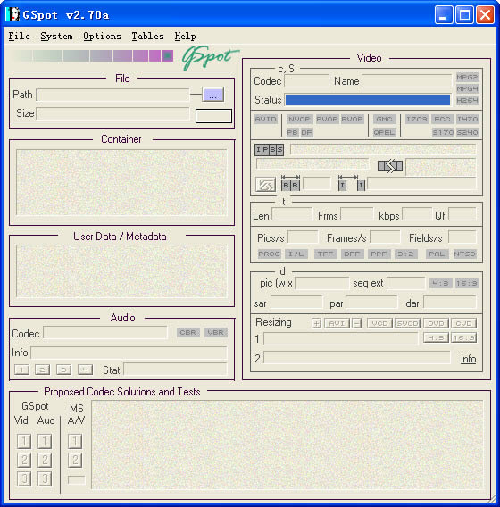Viewport: 500px width, 507px height.
Task: Click the Resizing DVD button
Action: [x=436, y=323]
